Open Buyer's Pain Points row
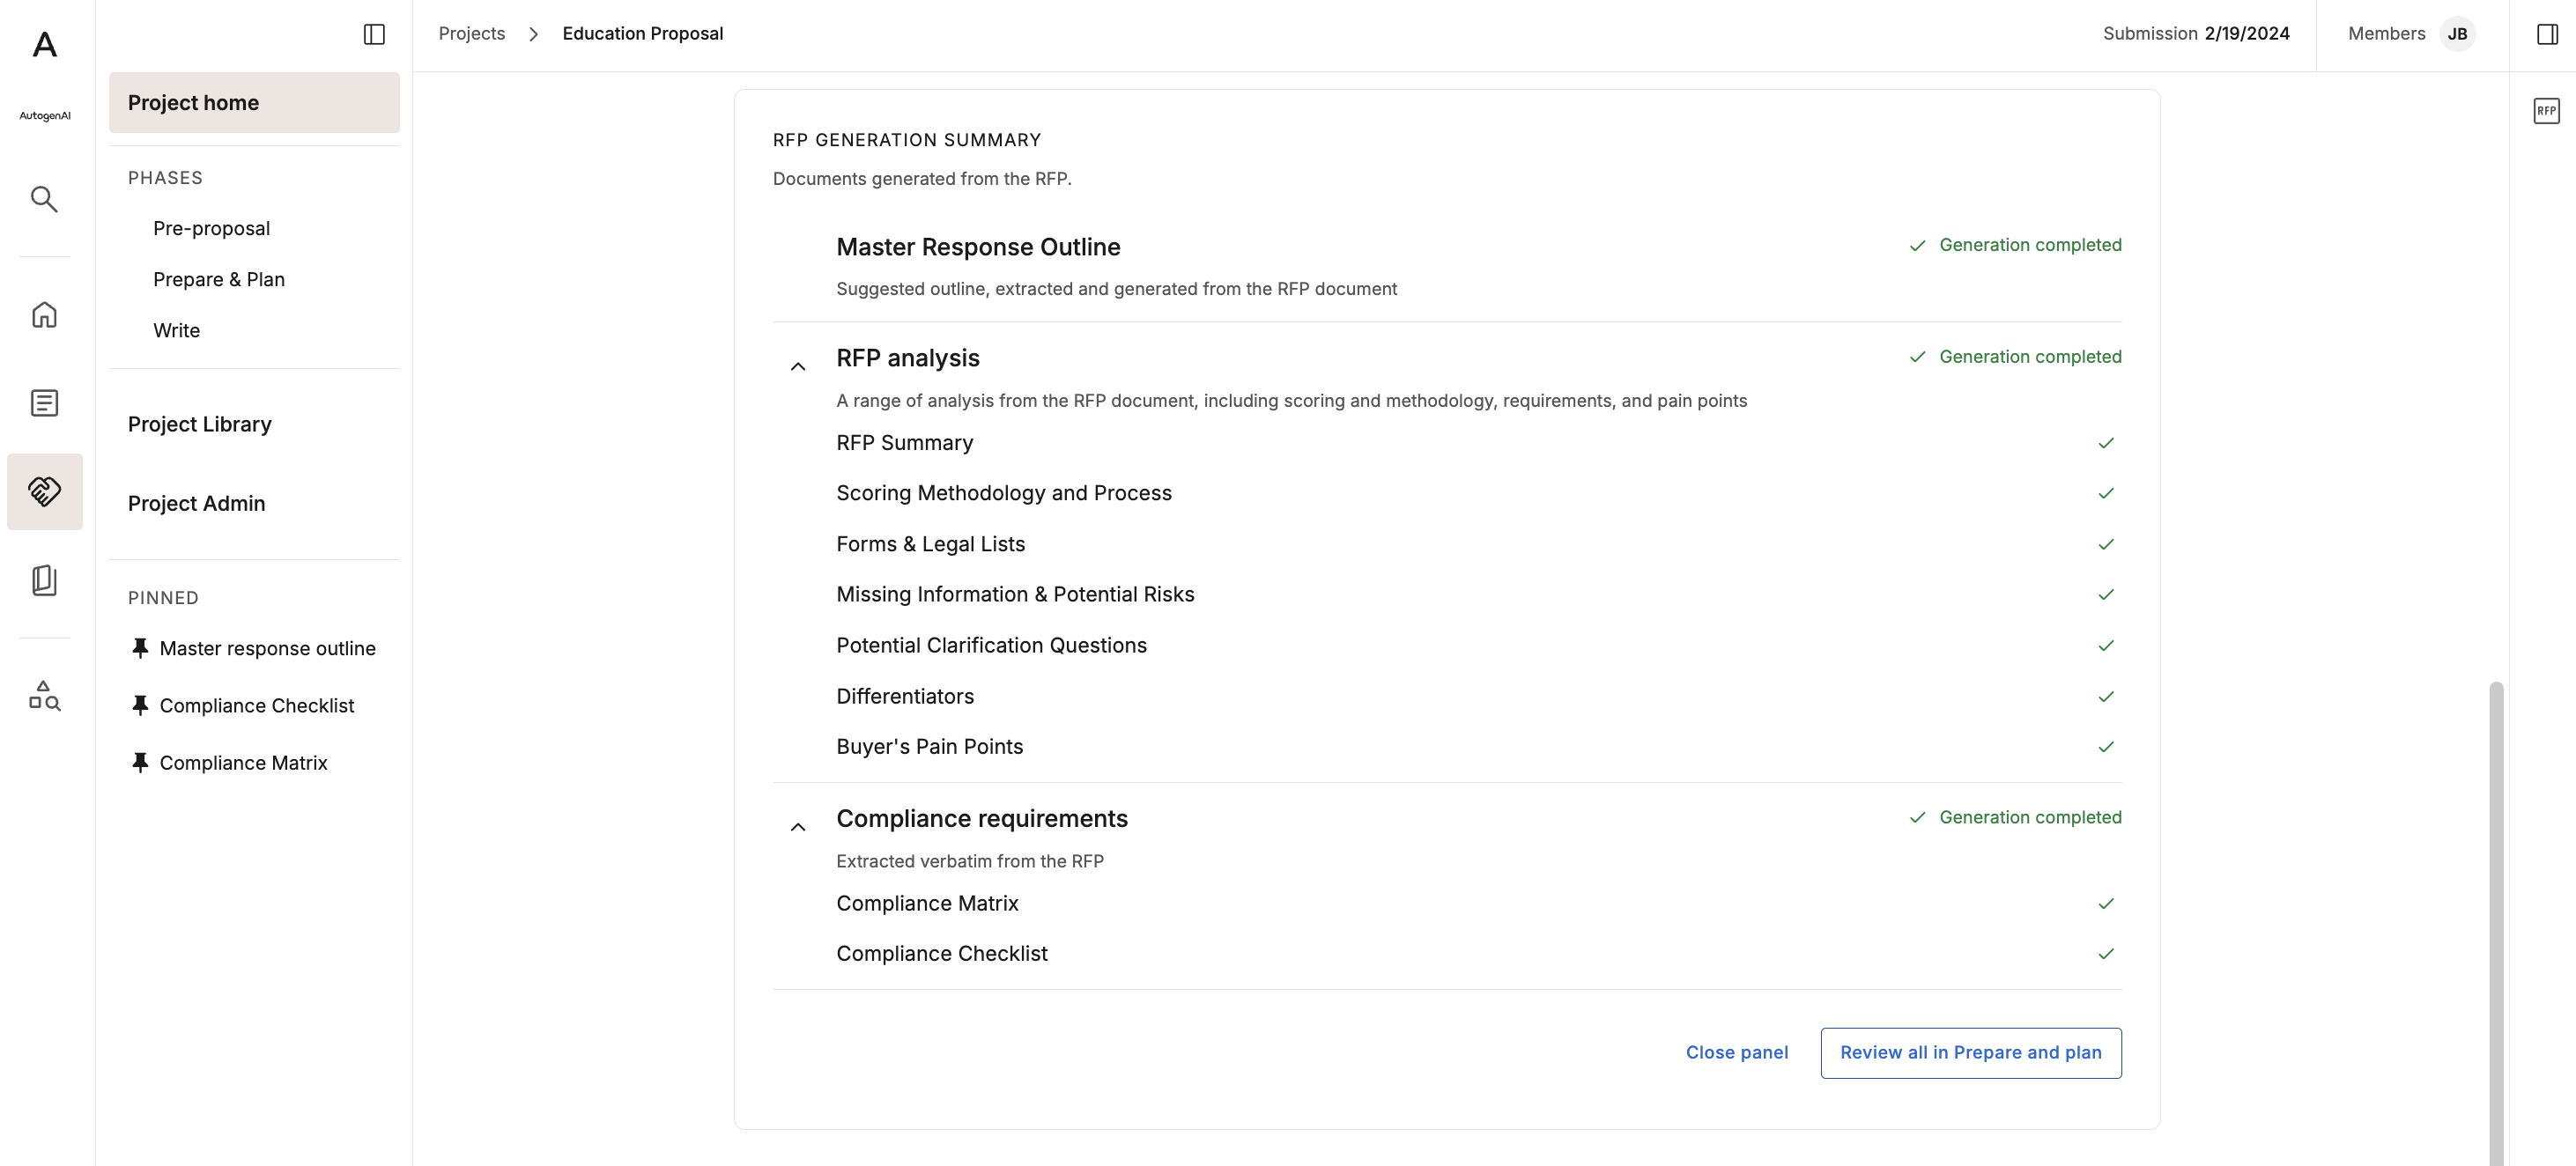The image size is (2576, 1166). pyautogui.click(x=1478, y=745)
